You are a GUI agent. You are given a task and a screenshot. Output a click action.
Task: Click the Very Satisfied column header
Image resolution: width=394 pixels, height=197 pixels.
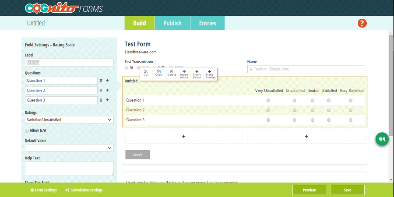pos(352,91)
